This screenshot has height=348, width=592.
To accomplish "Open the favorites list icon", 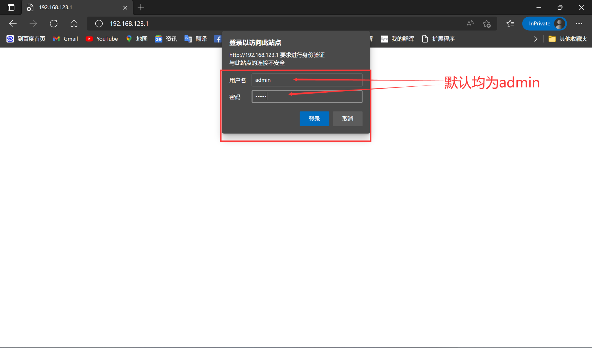I will [510, 24].
